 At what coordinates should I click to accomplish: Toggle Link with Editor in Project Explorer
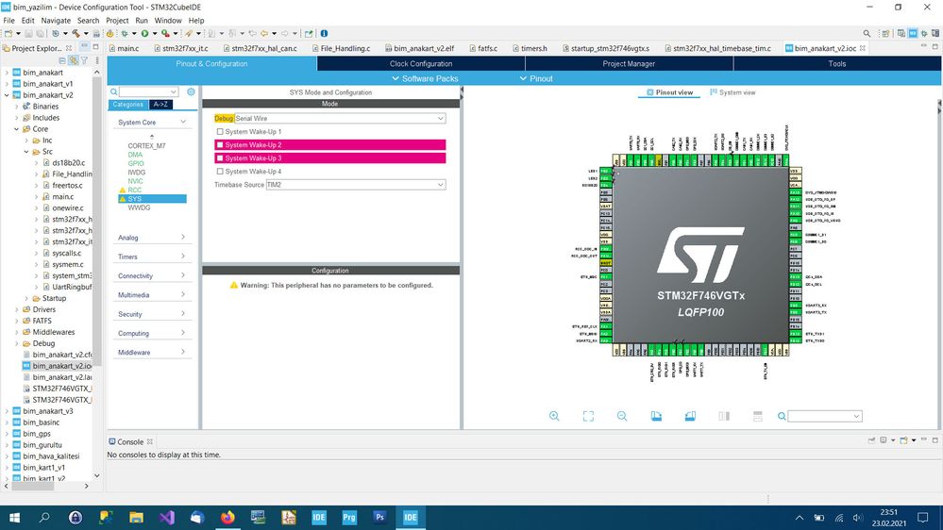tap(74, 60)
